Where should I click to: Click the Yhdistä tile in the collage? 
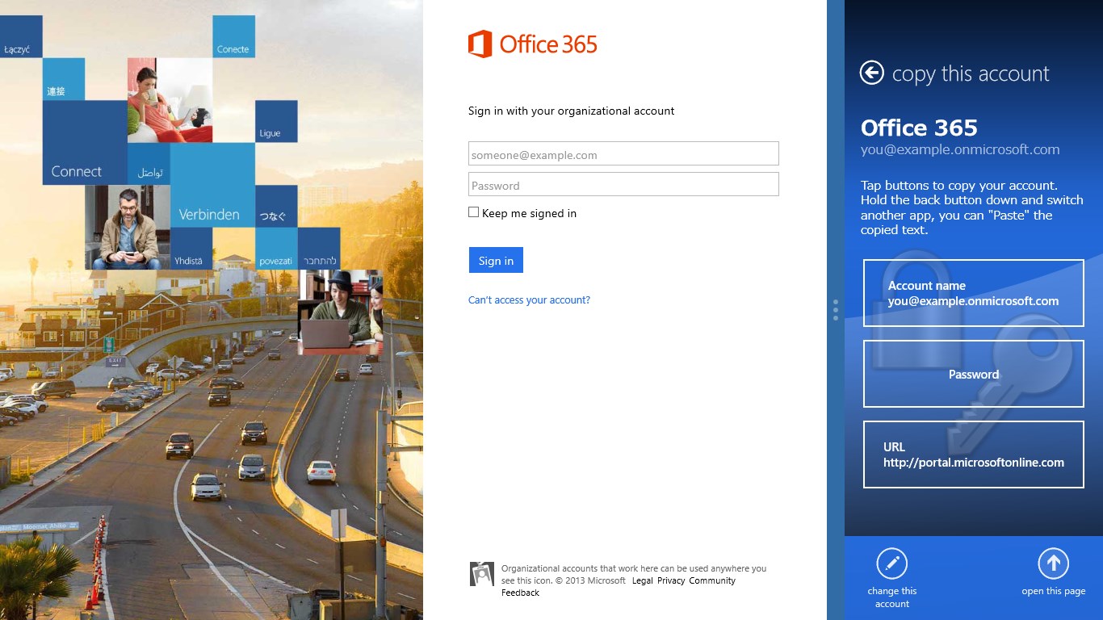pyautogui.click(x=191, y=249)
